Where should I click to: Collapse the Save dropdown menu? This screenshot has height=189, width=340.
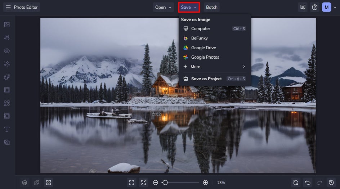[189, 7]
